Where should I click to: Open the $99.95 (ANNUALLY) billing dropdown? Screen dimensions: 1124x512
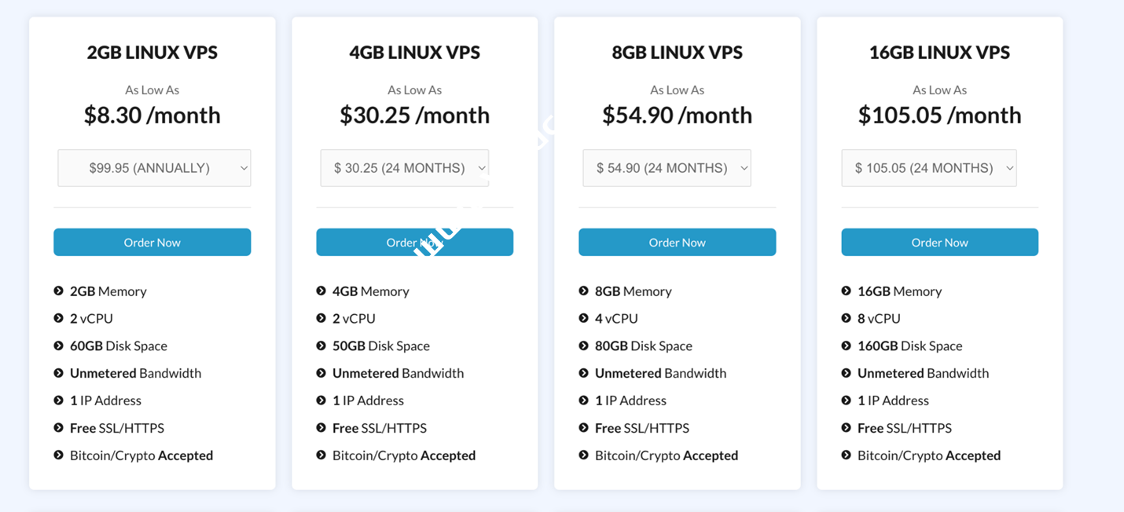[x=154, y=168]
